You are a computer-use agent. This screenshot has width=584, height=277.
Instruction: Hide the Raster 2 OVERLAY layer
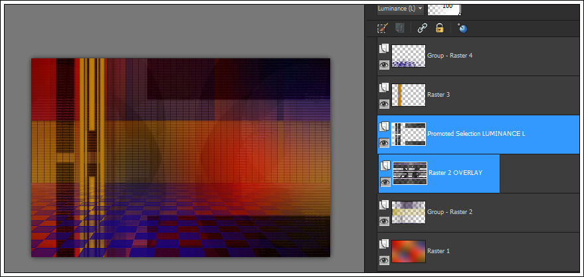tap(385, 182)
